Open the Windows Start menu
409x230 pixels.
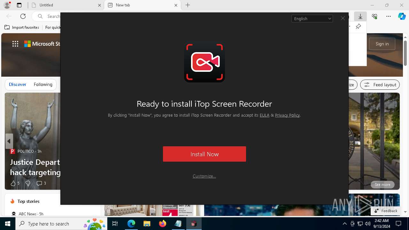(8, 224)
